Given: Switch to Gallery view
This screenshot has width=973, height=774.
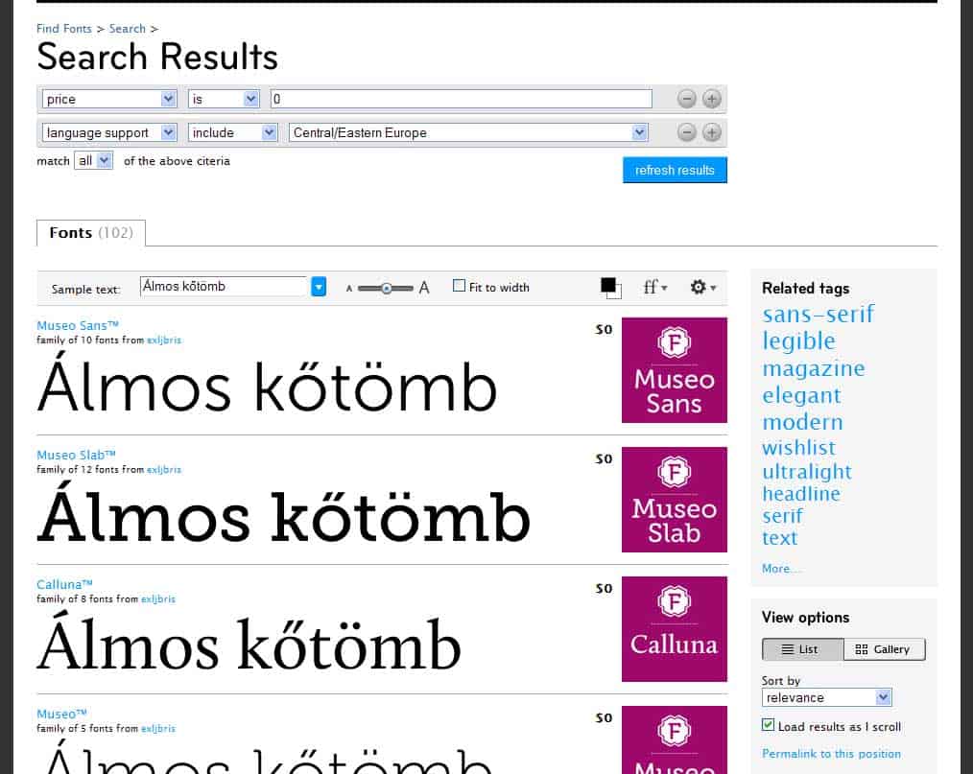Looking at the screenshot, I should click(x=884, y=649).
